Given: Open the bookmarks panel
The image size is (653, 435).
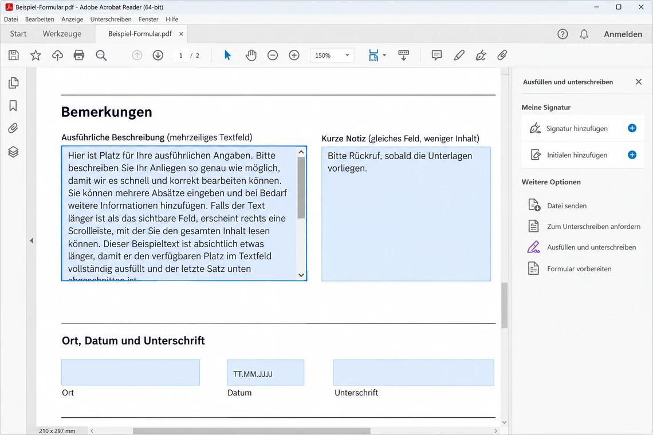Looking at the screenshot, I should (13, 106).
